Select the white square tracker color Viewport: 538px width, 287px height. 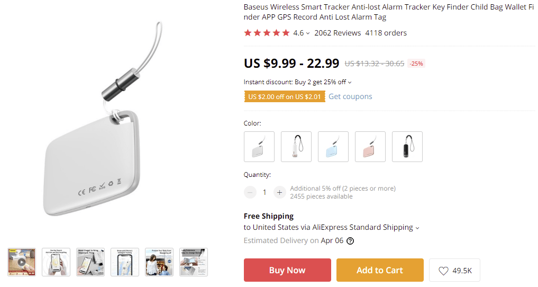click(x=259, y=147)
